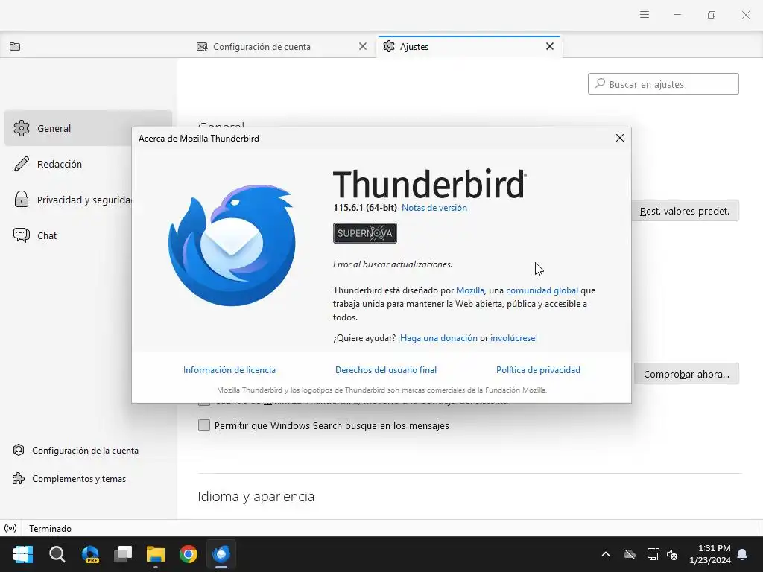Click the Privacidad padlock icon
This screenshot has width=763, height=572.
point(22,200)
